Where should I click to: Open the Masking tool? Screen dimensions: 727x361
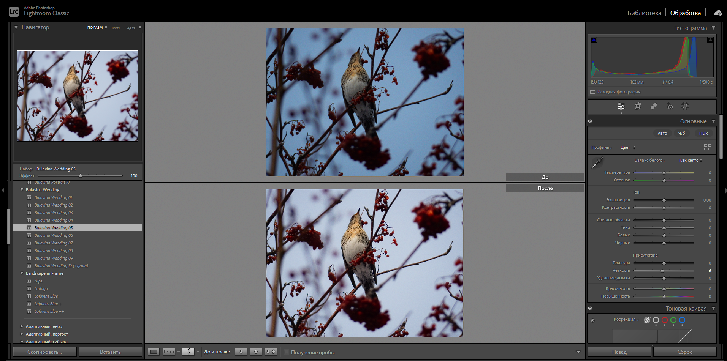[685, 106]
